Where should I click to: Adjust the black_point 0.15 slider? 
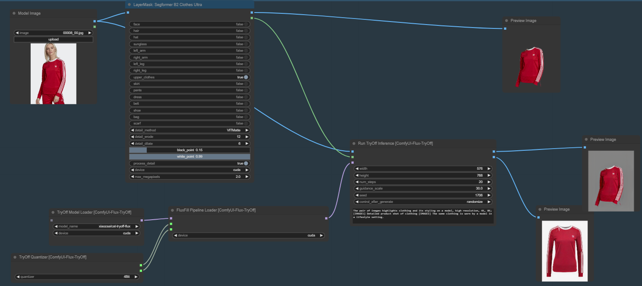(x=190, y=150)
